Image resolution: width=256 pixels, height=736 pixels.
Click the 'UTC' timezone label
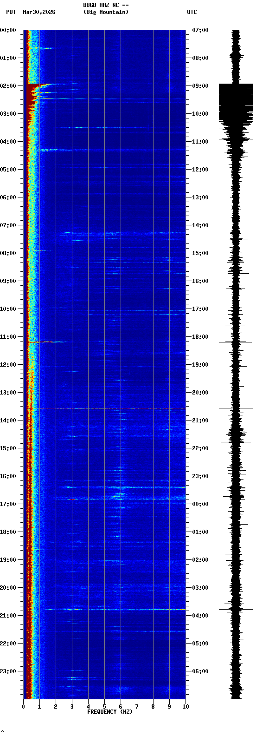click(192, 12)
